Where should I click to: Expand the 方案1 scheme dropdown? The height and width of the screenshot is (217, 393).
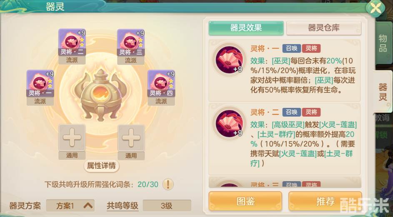point(70,206)
